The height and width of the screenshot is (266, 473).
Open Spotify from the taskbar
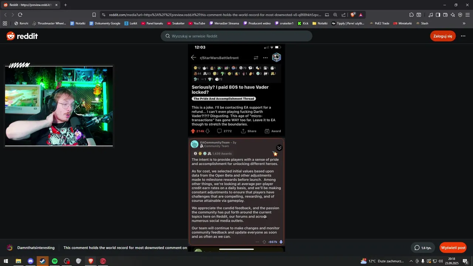click(55, 261)
